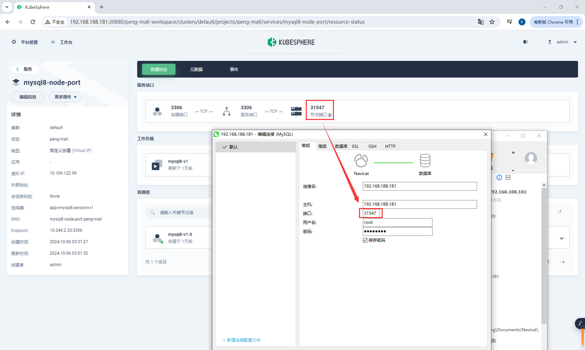Bookmark this page with the star icon

point(492,22)
